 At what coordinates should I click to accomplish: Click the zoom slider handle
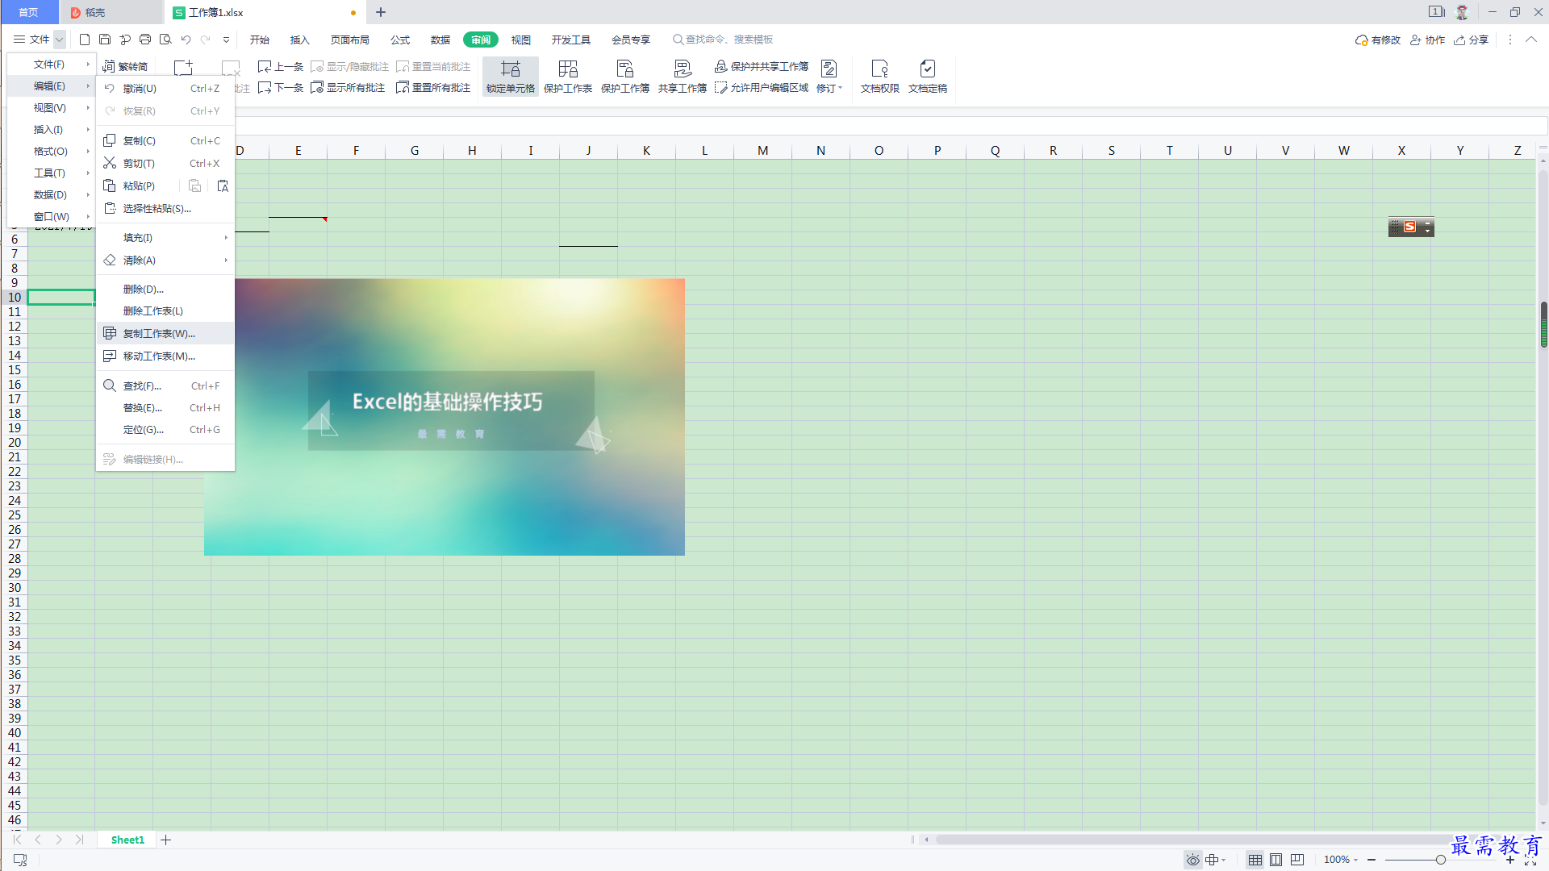1441,860
